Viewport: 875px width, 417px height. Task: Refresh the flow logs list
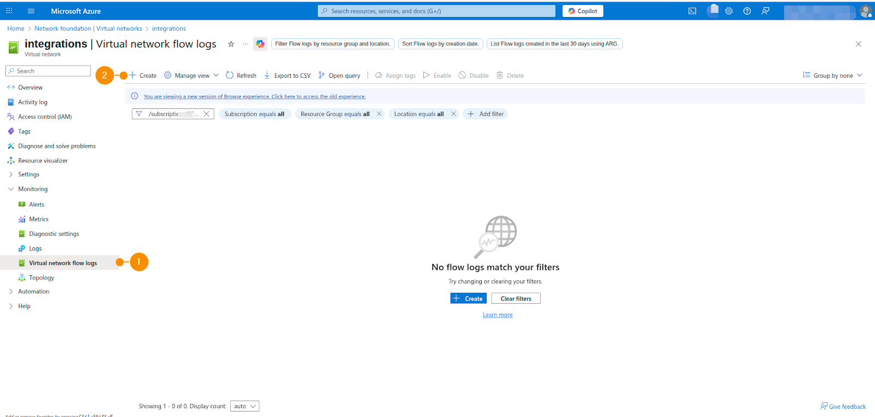(241, 76)
